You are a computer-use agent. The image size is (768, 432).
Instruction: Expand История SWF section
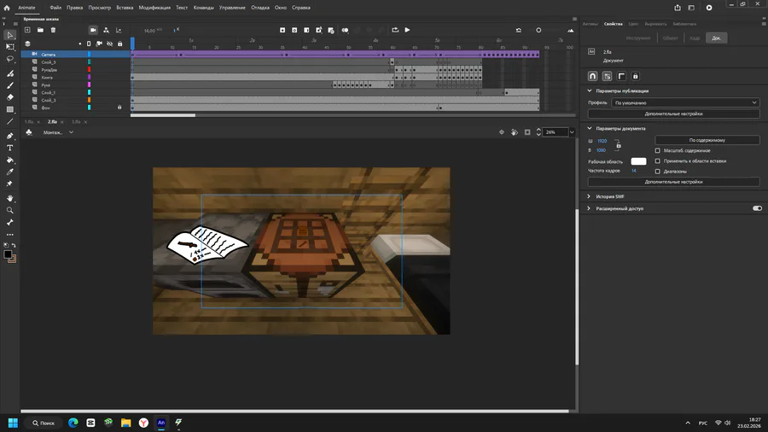[589, 196]
